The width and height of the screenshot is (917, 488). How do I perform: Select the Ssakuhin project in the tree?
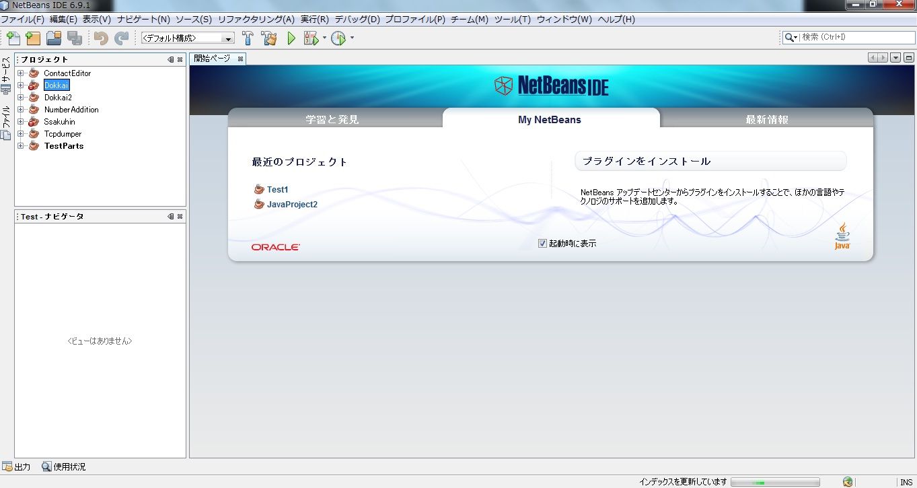click(x=60, y=122)
